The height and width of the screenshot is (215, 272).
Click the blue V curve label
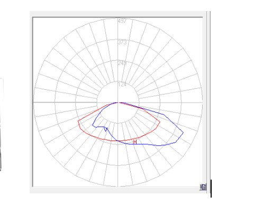[x=106, y=130]
